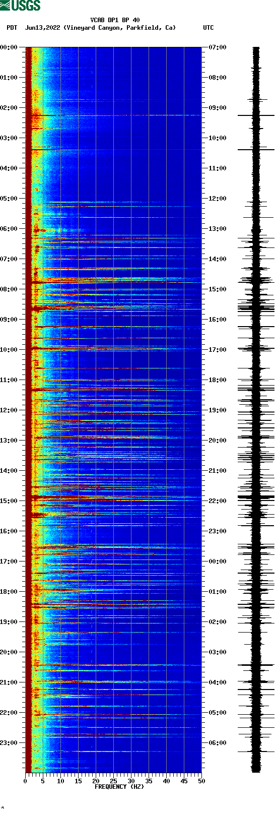Click the PDT time label 12:00

(x=9, y=410)
